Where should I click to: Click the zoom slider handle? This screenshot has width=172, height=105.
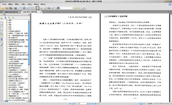pos(161,104)
